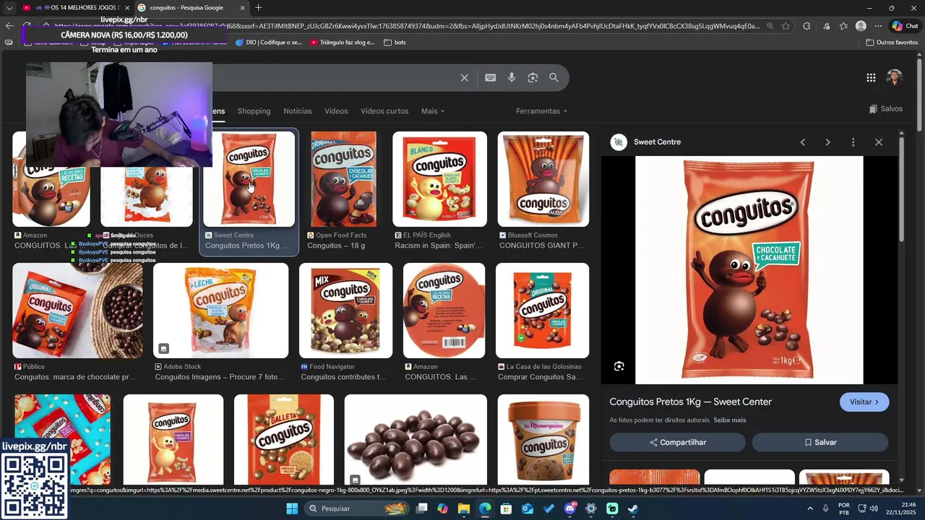Switch to the Notícias tab
Viewport: 925px width, 520px height.
(x=298, y=111)
